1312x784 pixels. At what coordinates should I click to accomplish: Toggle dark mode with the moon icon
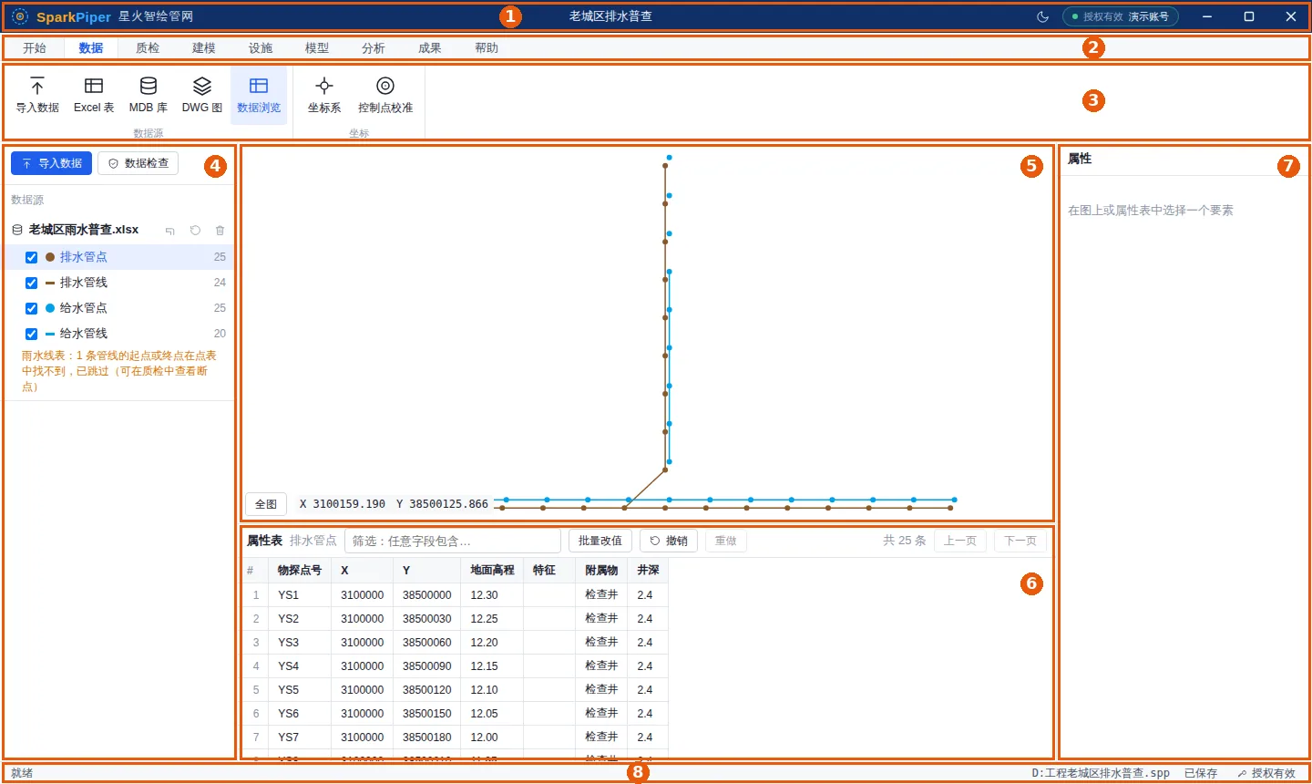pos(1043,16)
